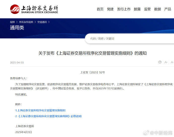Click the 特此通知 line

(x=21, y=95)
